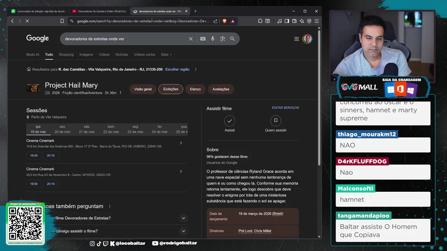This screenshot has width=447, height=251.
Task: Open Brave Shields lion icon
Action: 225,21
